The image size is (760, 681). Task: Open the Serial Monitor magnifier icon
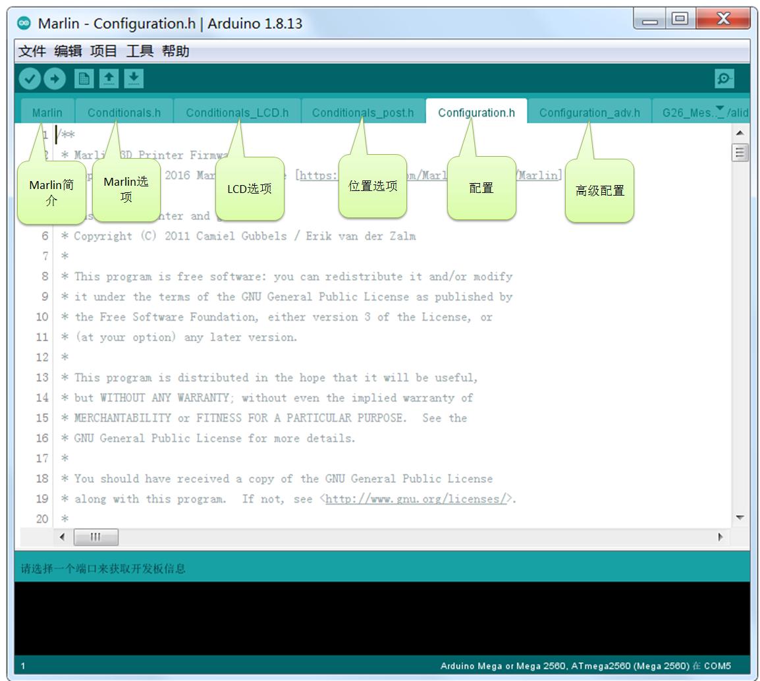point(724,79)
